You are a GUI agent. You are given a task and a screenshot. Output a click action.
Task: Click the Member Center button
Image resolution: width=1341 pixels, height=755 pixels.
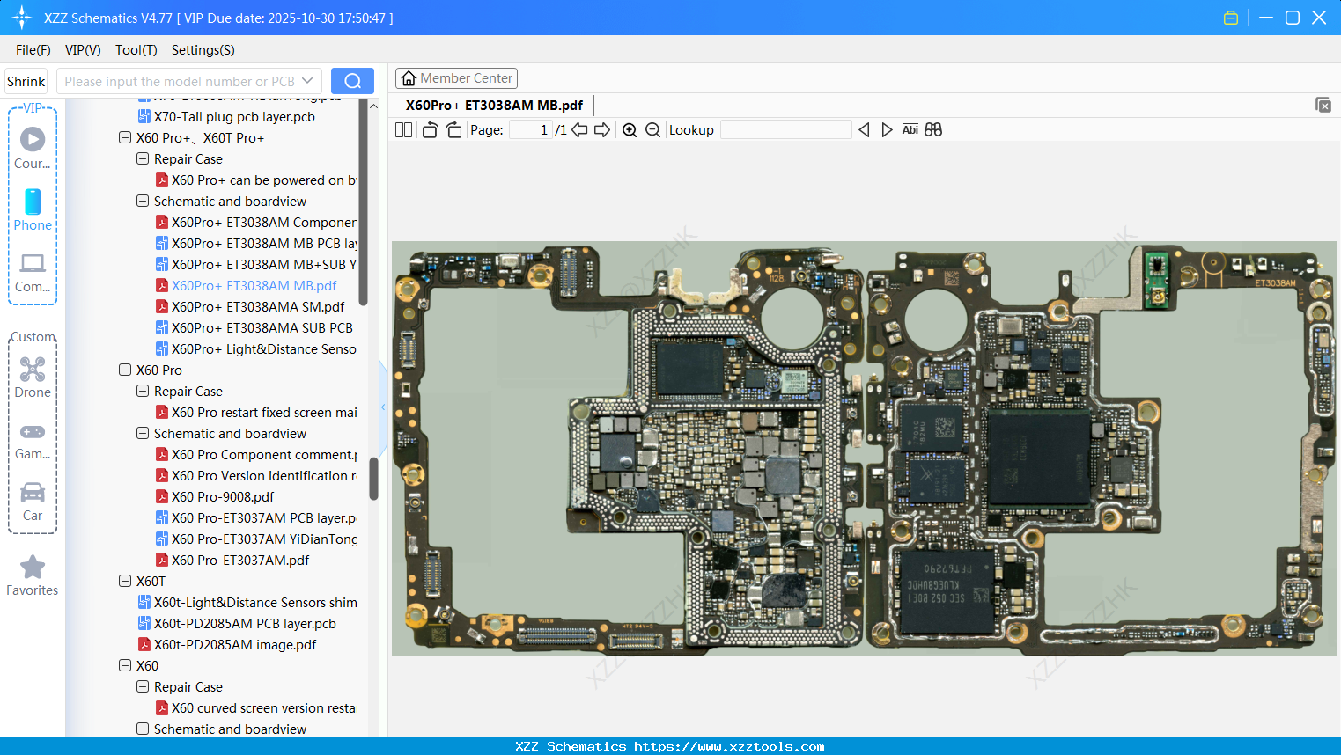[x=456, y=78]
